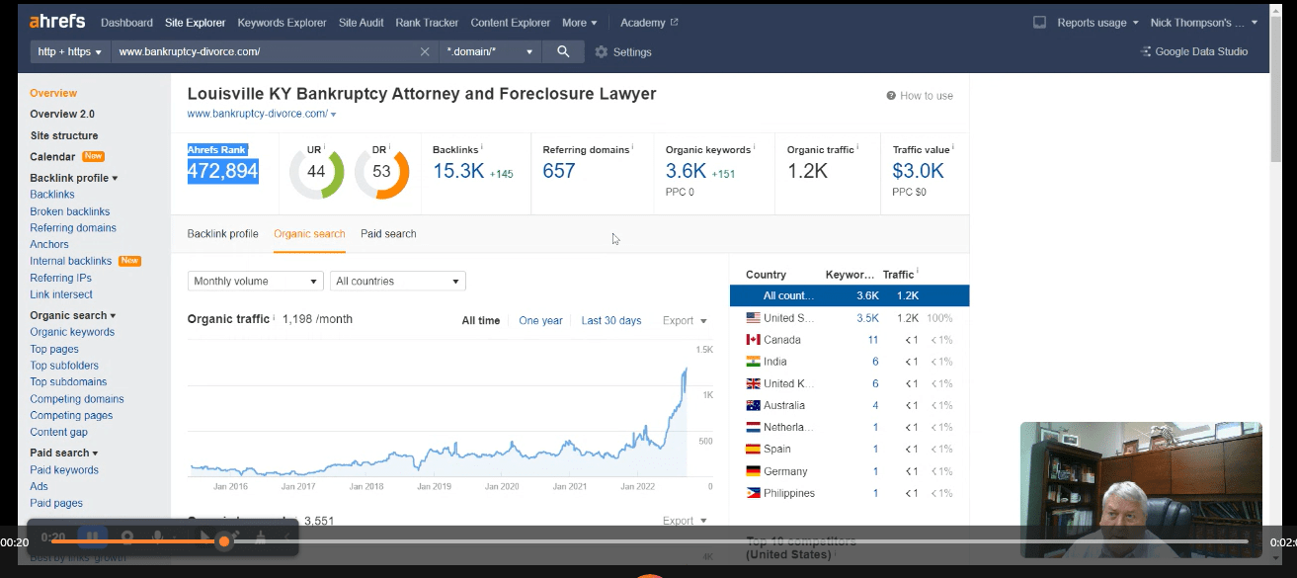Open Referring domains in sidebar
This screenshot has height=578, width=1297.
(x=73, y=228)
